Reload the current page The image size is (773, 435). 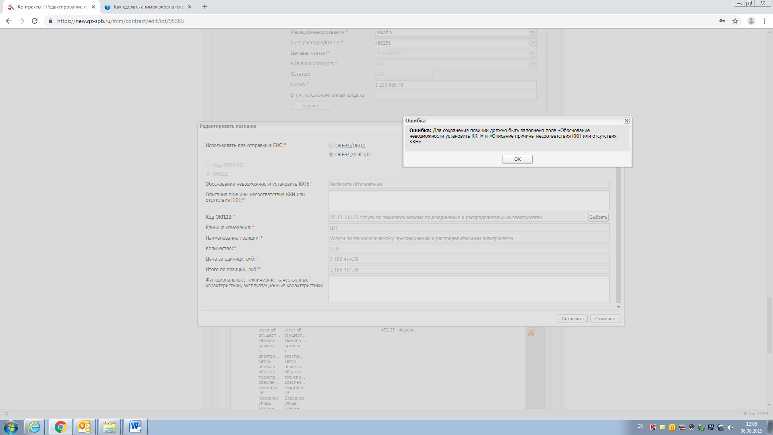[x=35, y=21]
